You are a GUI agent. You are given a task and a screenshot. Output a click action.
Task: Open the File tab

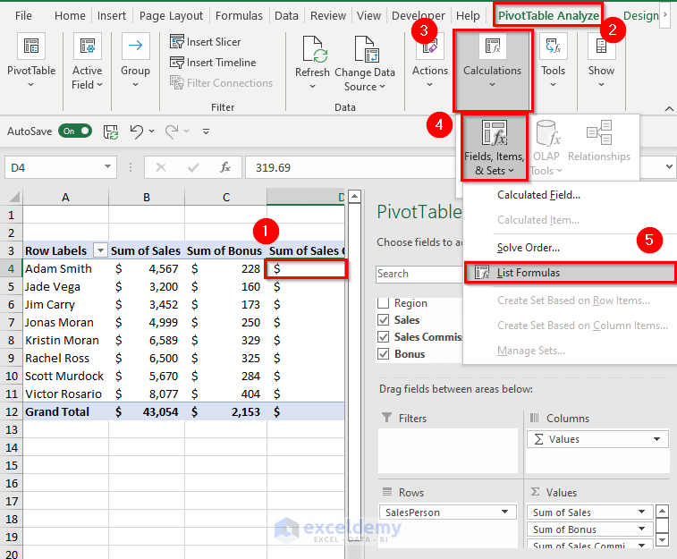click(23, 16)
